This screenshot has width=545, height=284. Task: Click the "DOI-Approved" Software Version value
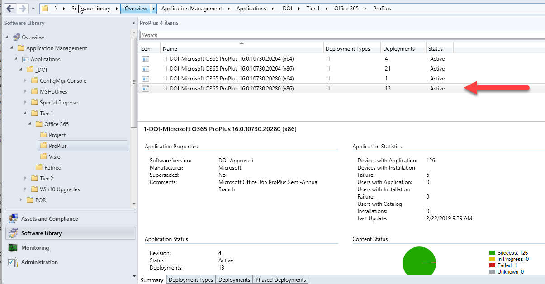(236, 161)
